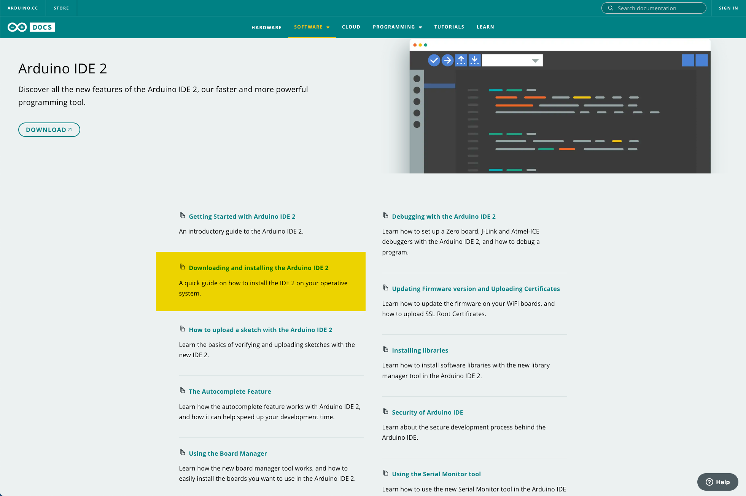Click the upload/right arrow icon in IDE toolbar

[447, 60]
